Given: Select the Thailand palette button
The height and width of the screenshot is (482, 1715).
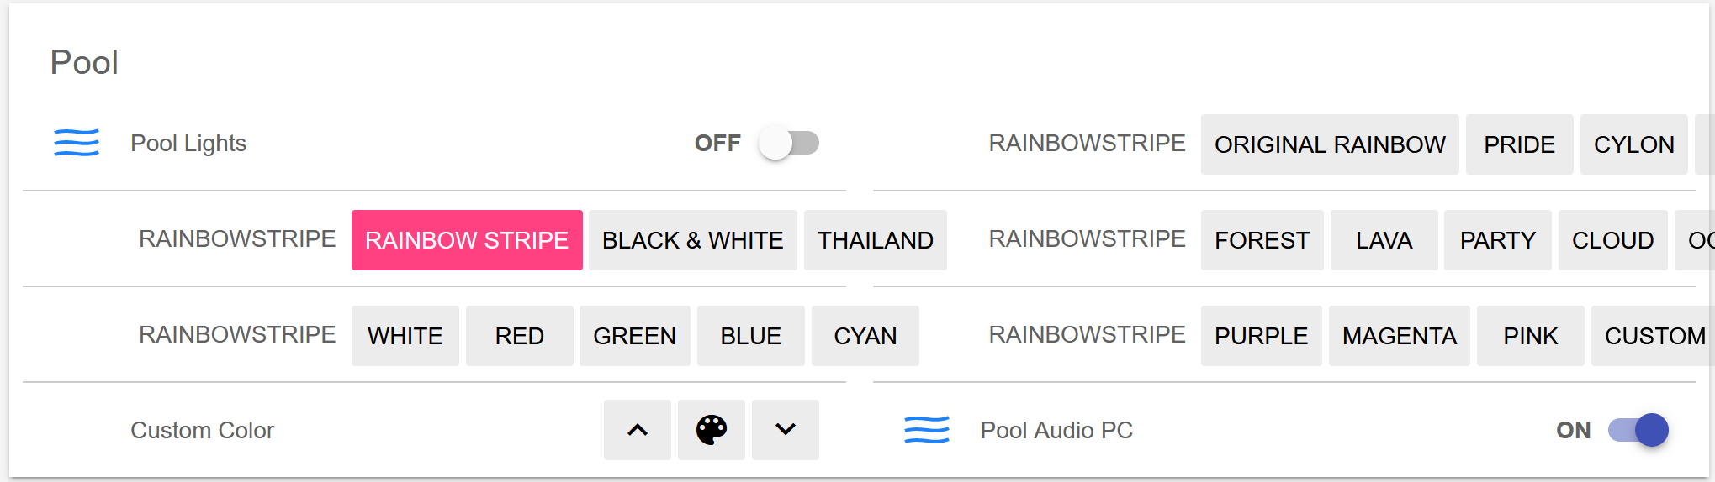Looking at the screenshot, I should click(875, 240).
